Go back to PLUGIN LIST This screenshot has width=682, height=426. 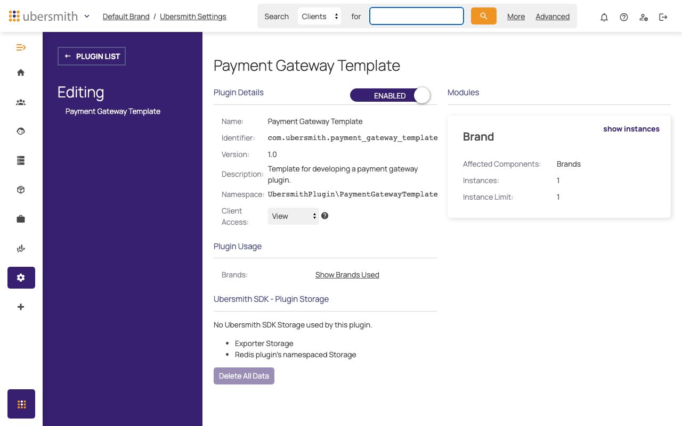tap(92, 56)
